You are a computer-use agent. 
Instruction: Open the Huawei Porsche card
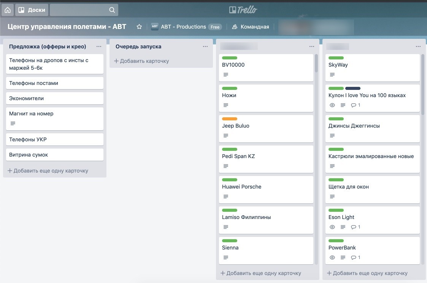(x=266, y=190)
